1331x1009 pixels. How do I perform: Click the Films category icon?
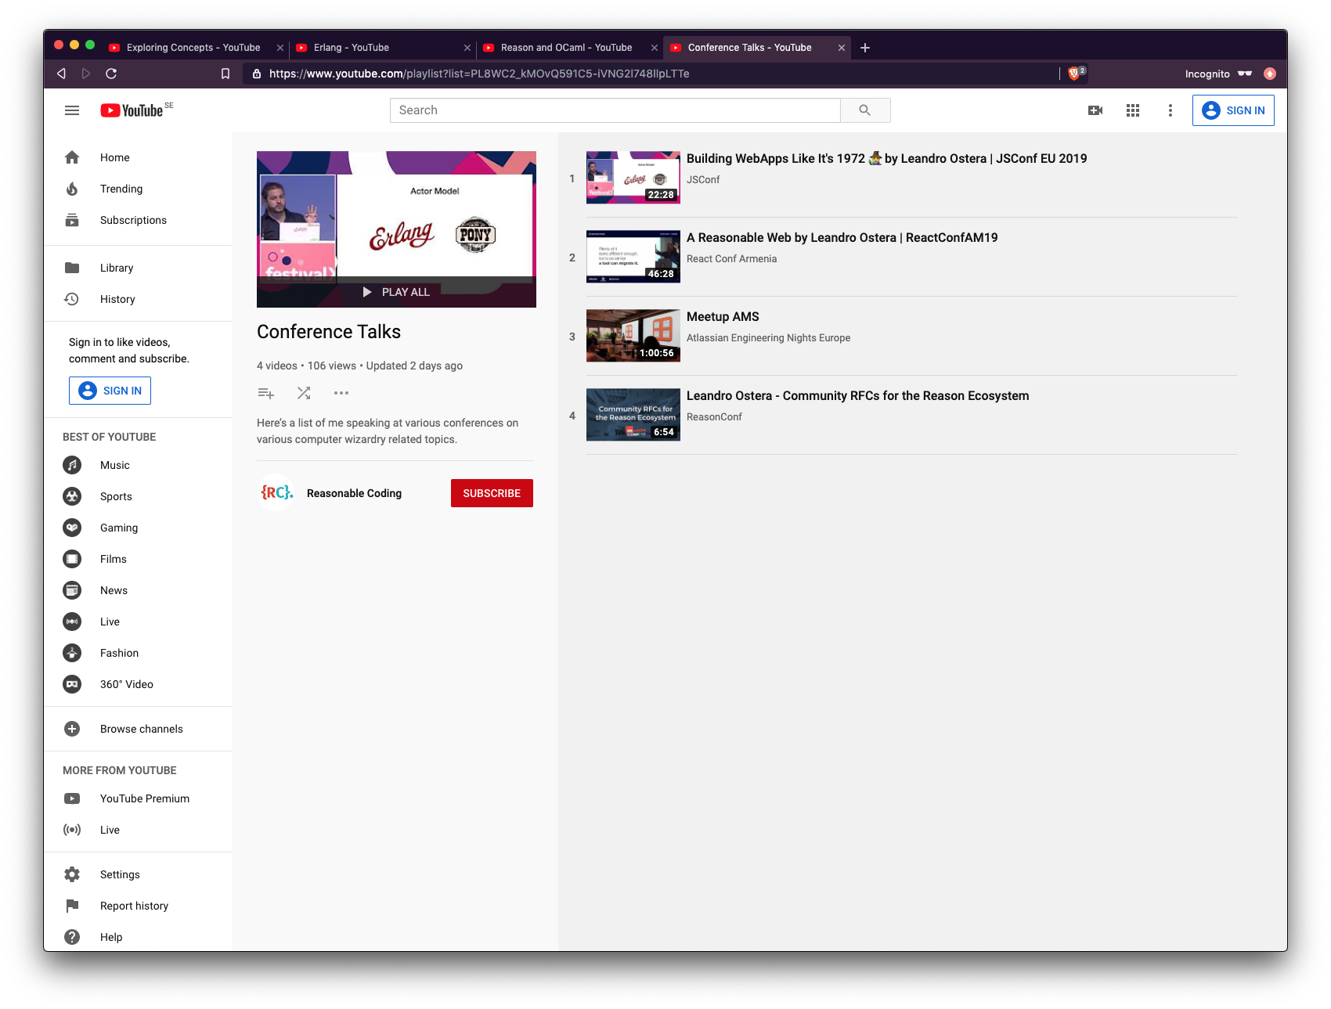(72, 559)
